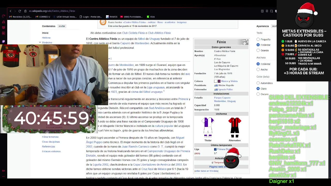Image resolution: width=331 pixels, height=186 pixels.
Task: Open the 'RAMOS' bookmark
Action: tap(111, 17)
